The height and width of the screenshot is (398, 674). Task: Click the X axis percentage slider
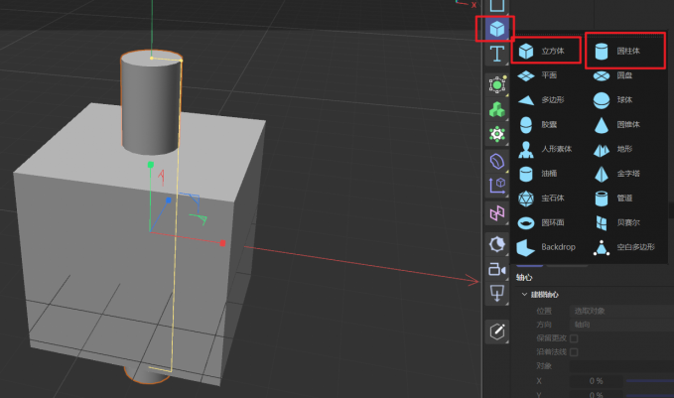(x=650, y=381)
